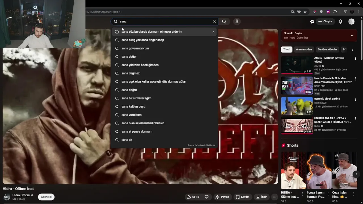Open options for 'HİDRA - Ölüme İnat' short
363x204 pixels.
point(302,194)
